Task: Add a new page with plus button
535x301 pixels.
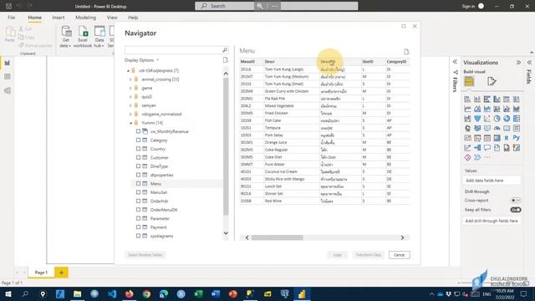Action: [61, 273]
